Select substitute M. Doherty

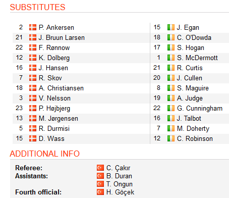click(x=193, y=129)
